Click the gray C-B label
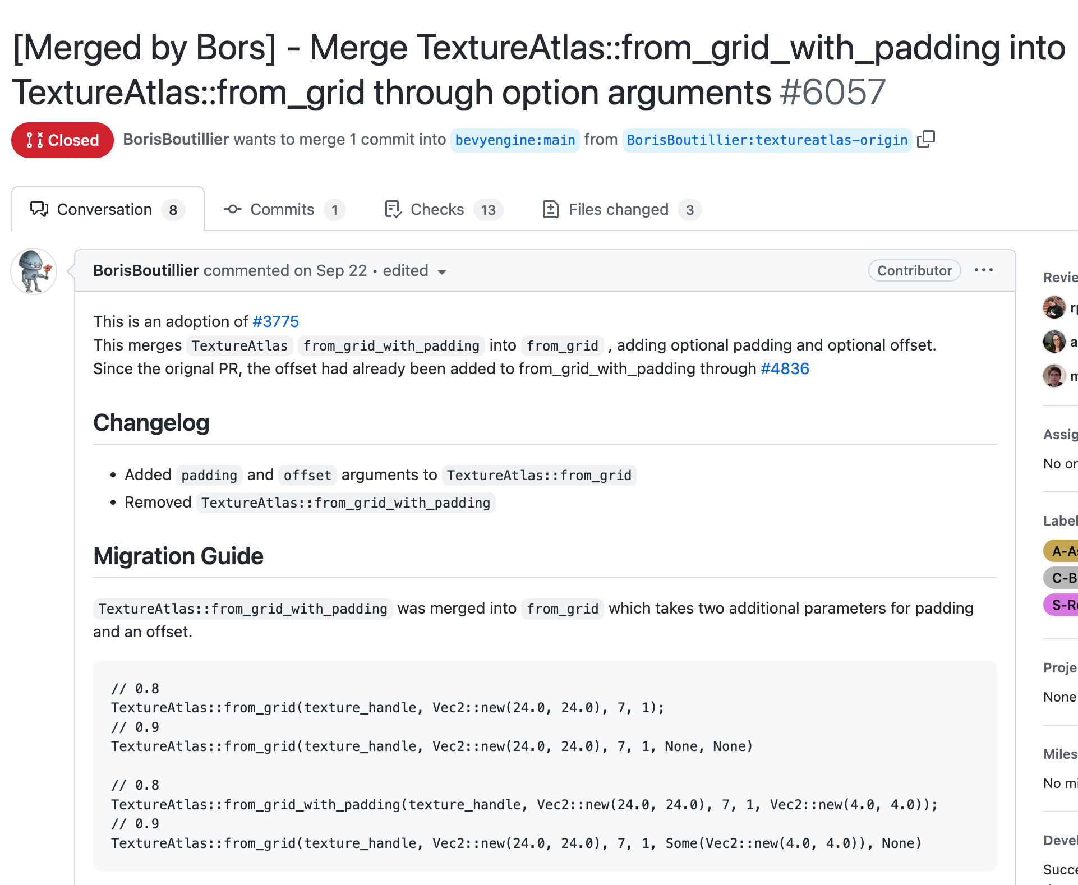Viewport: 1078px width, 885px height. 1062,578
